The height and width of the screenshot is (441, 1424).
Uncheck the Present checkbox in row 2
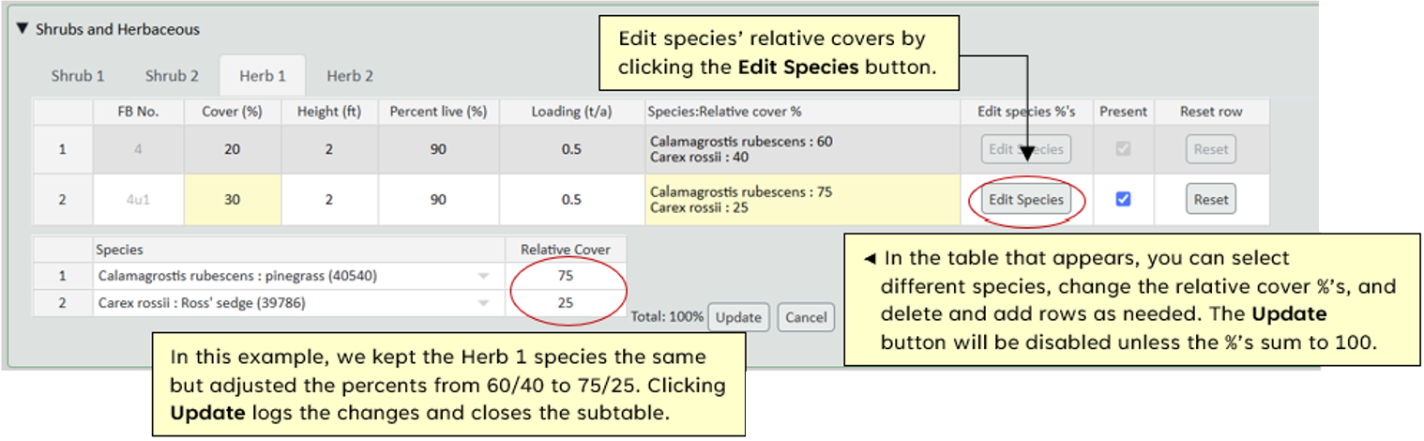1123,199
